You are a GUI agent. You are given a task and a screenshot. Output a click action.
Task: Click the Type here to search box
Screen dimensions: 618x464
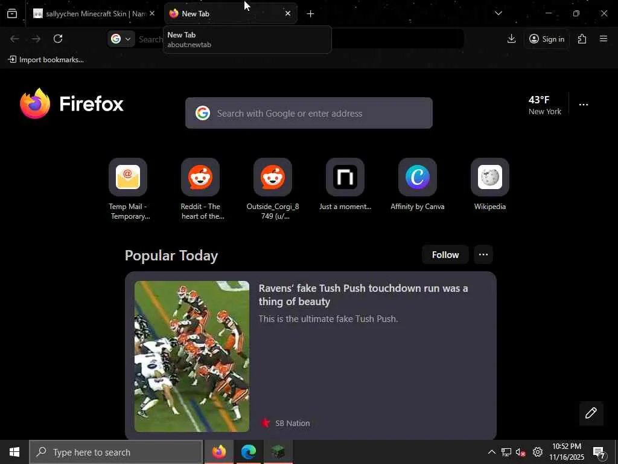point(116,452)
